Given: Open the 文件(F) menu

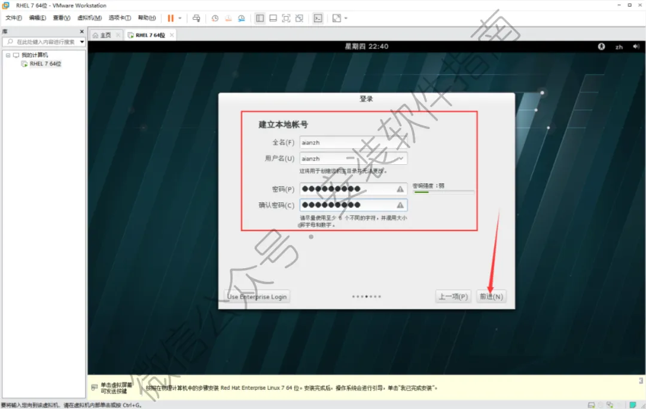Looking at the screenshot, I should pos(14,18).
